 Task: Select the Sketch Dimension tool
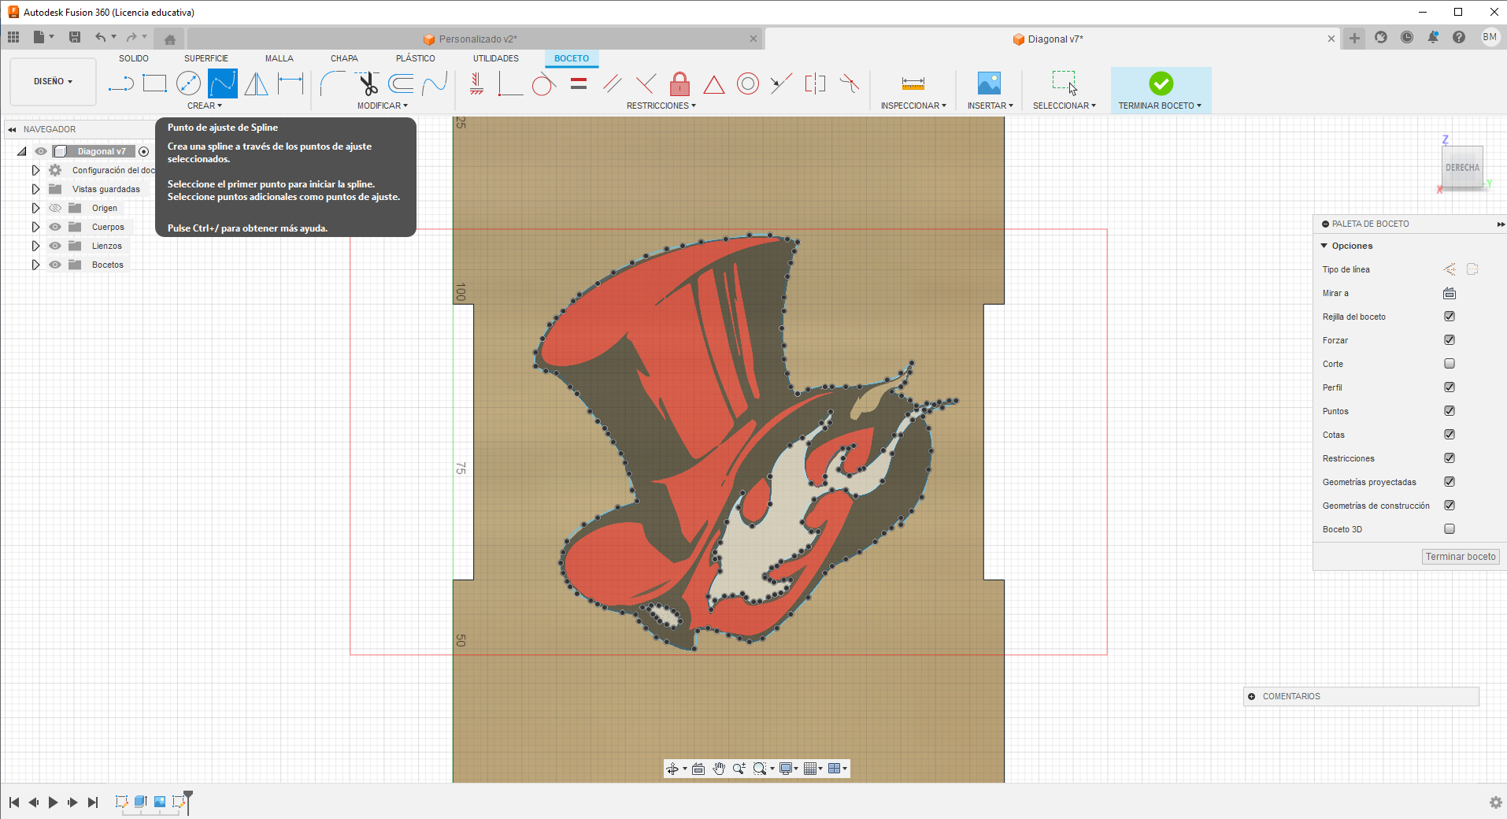291,83
